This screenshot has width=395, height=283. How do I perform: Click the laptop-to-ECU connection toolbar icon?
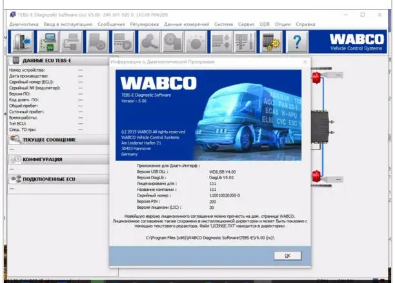pyautogui.click(x=48, y=42)
